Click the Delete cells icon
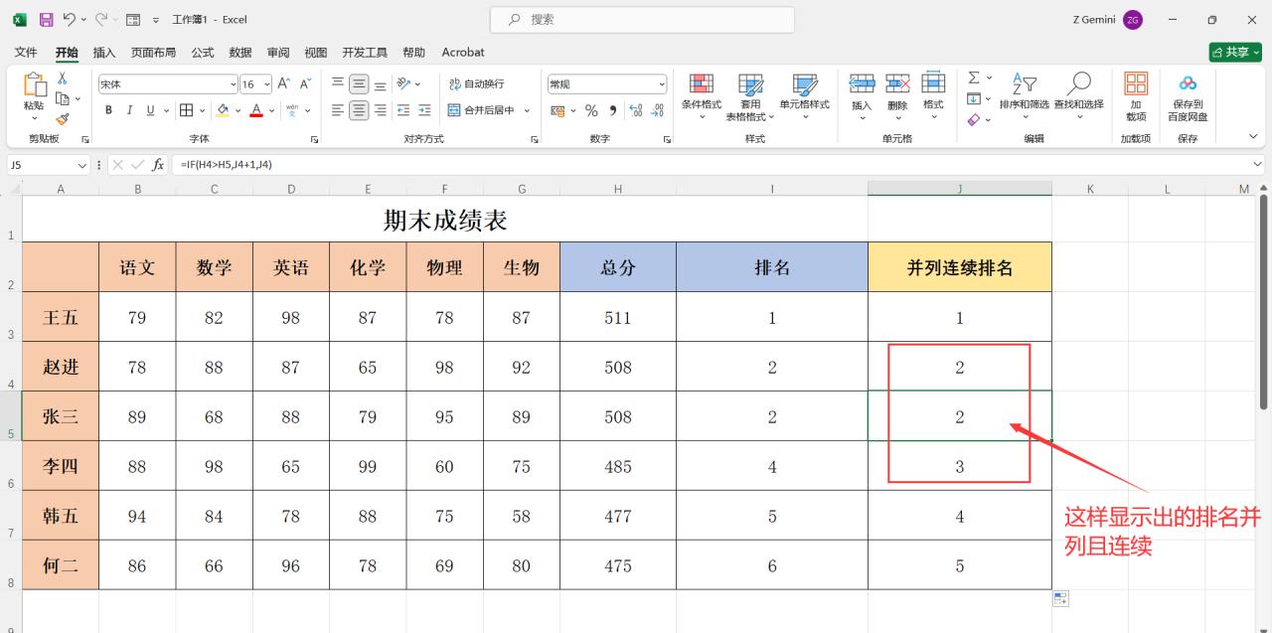 click(897, 84)
